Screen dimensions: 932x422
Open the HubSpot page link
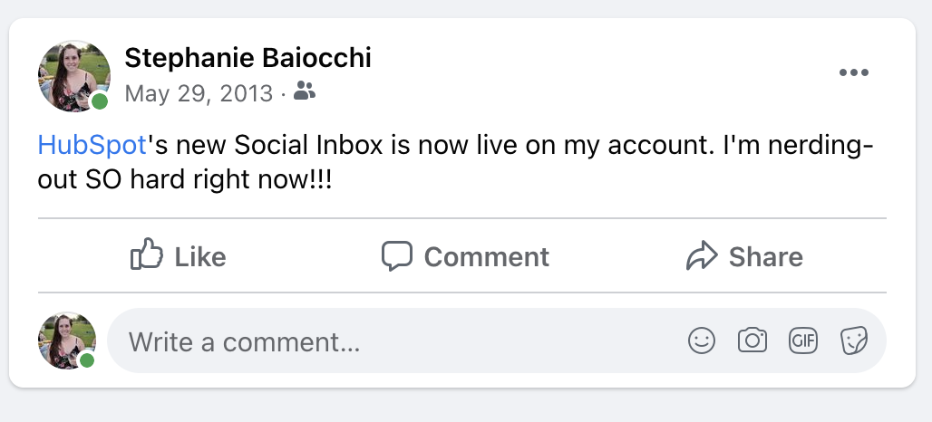click(92, 145)
